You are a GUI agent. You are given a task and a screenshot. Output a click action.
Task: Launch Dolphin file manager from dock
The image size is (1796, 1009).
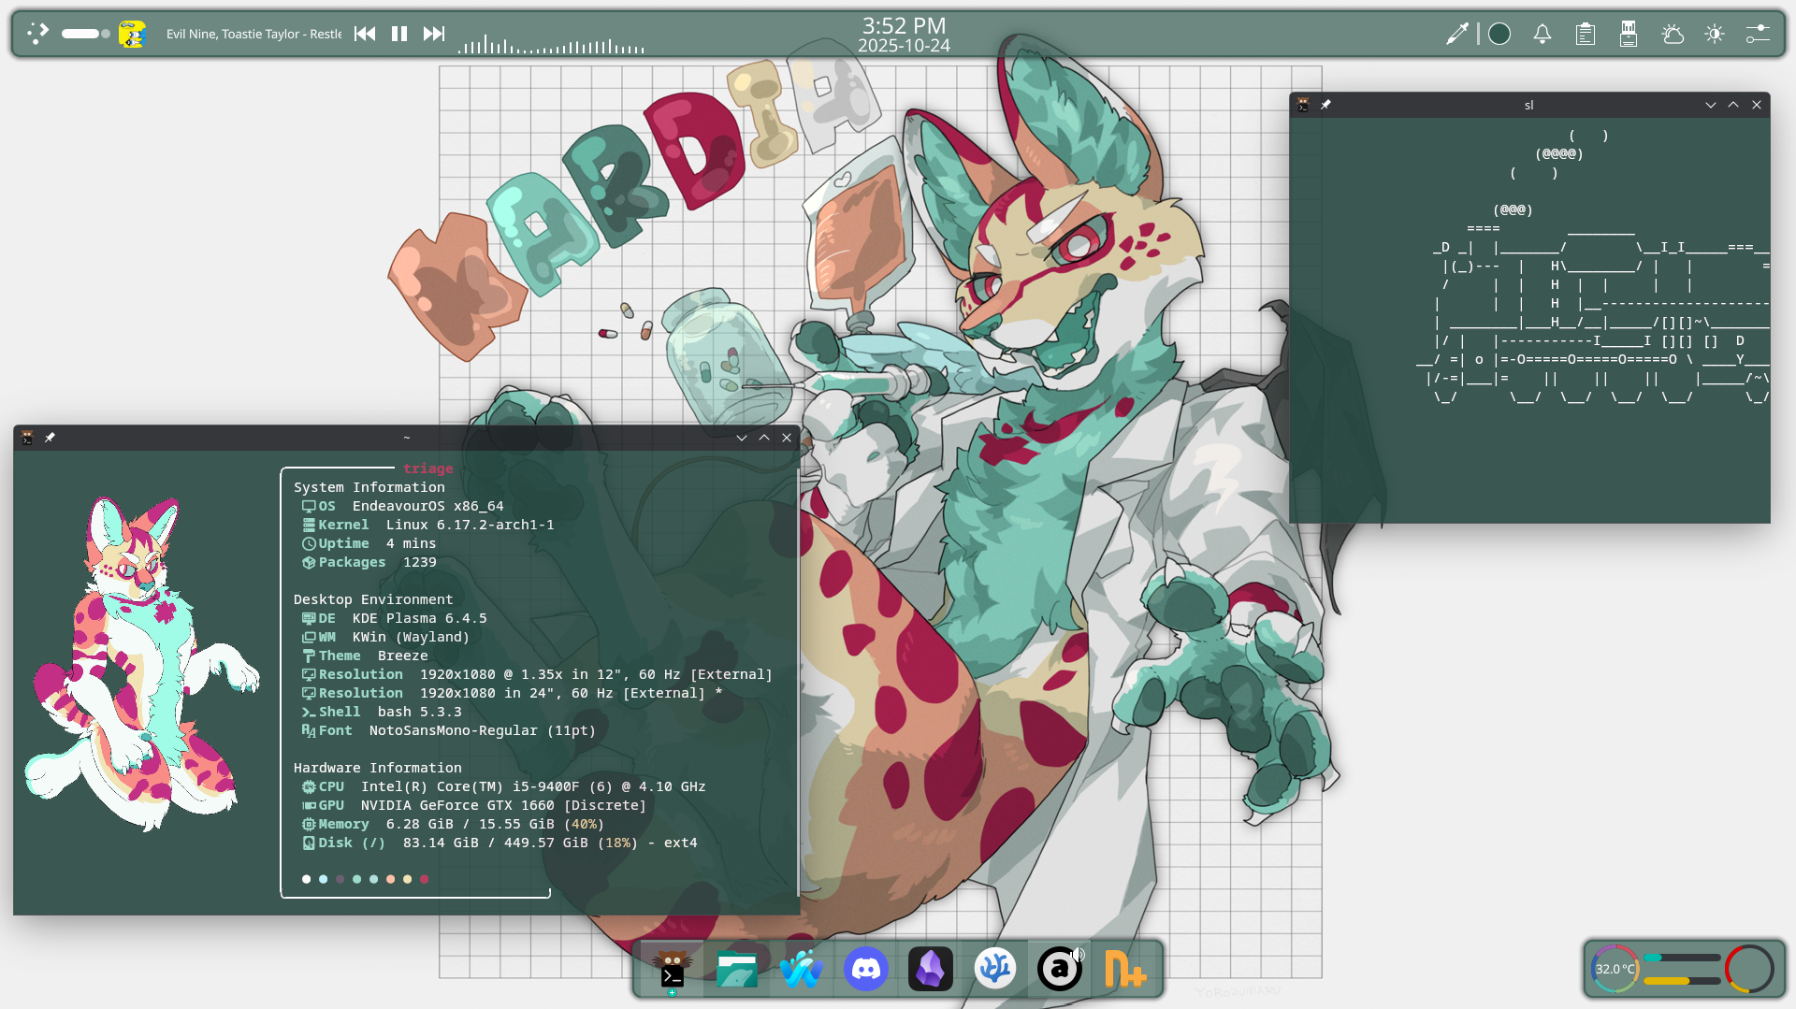[736, 969]
